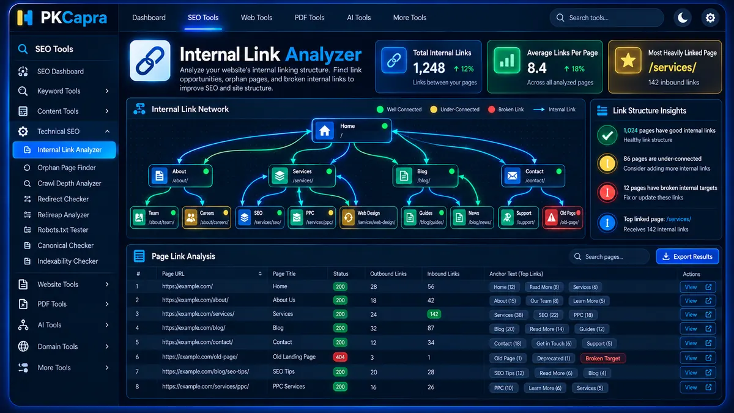Expand Content Tools submenu chevron
Screen dimensions: 734x413
[x=107, y=111]
